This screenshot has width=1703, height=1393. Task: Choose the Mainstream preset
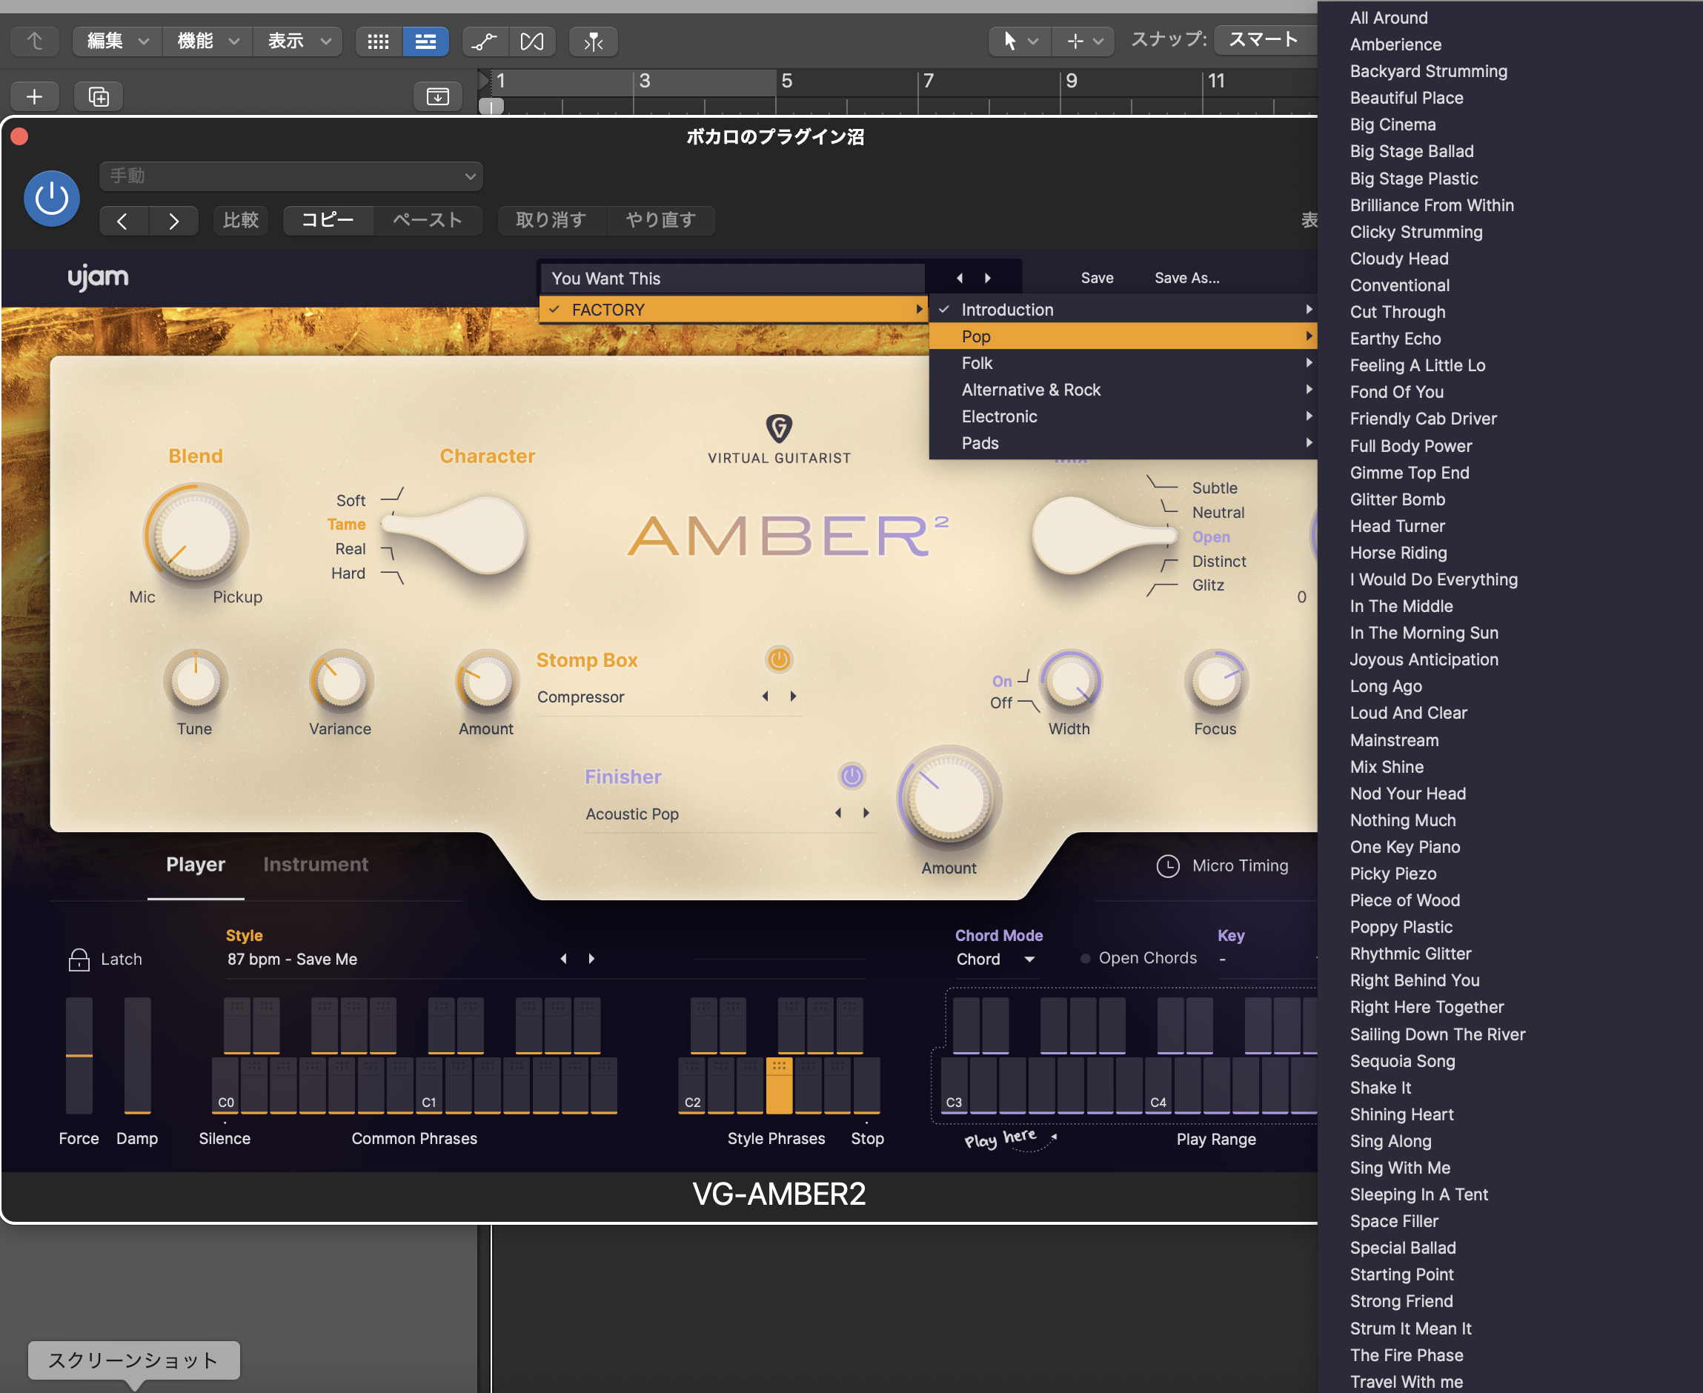coord(1394,739)
